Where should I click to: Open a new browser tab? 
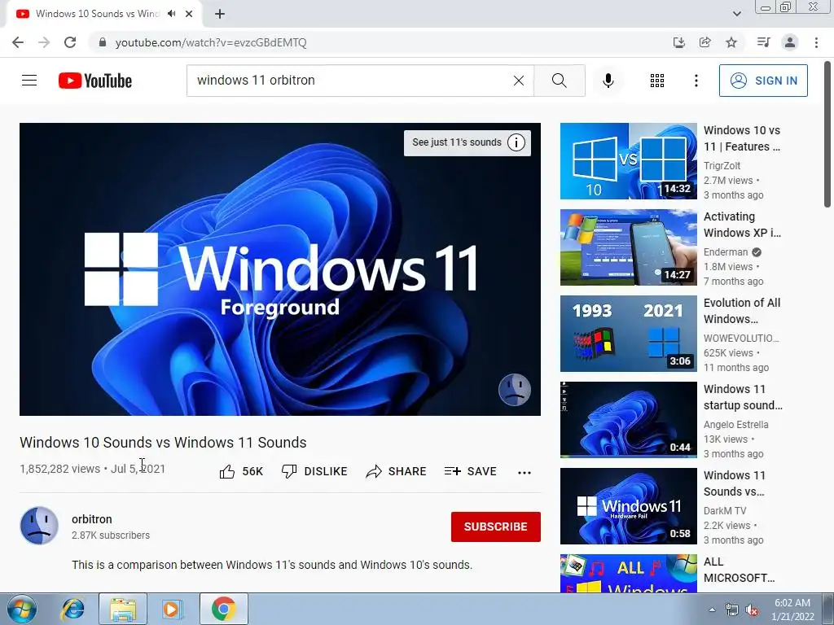tap(220, 14)
